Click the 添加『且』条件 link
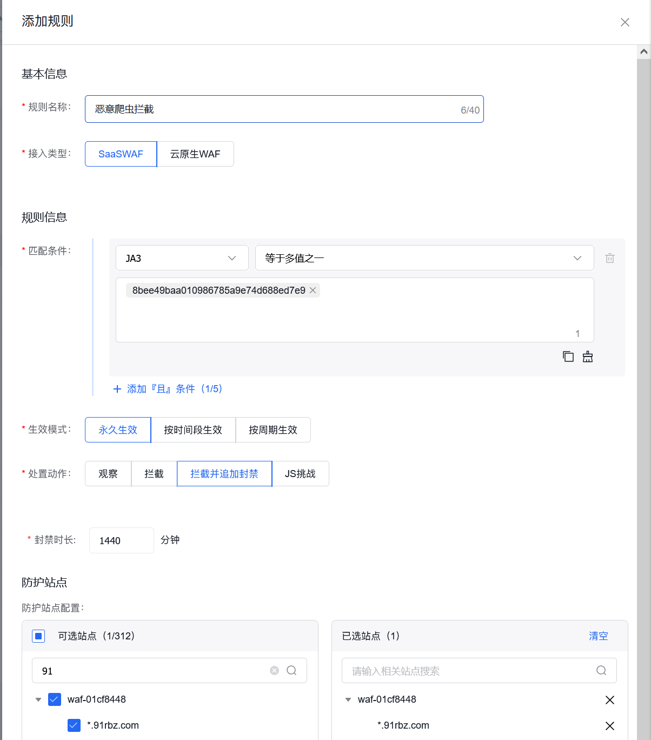 coord(168,388)
